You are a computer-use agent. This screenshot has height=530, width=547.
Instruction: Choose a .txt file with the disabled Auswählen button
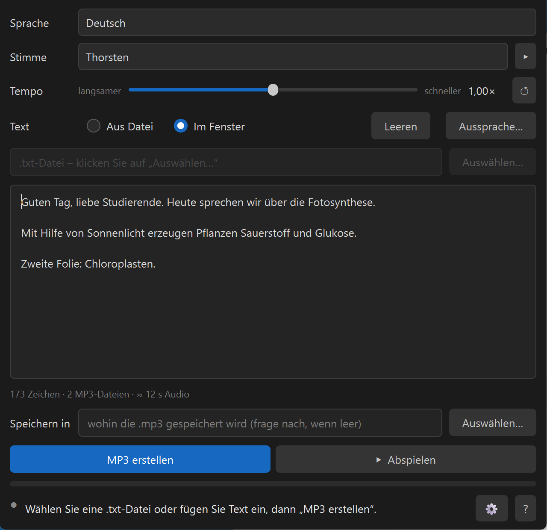pos(492,162)
